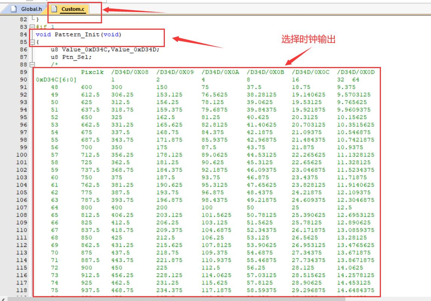Click the '/D34D/0X09' column header
The image size is (431, 301).
(x=175, y=72)
